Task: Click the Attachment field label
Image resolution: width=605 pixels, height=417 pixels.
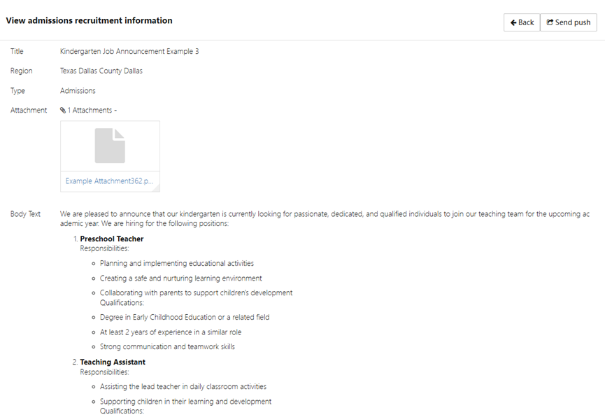Action: pyautogui.click(x=29, y=111)
